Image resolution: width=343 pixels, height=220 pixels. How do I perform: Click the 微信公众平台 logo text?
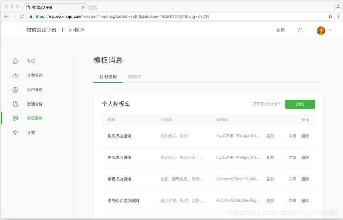(41, 30)
